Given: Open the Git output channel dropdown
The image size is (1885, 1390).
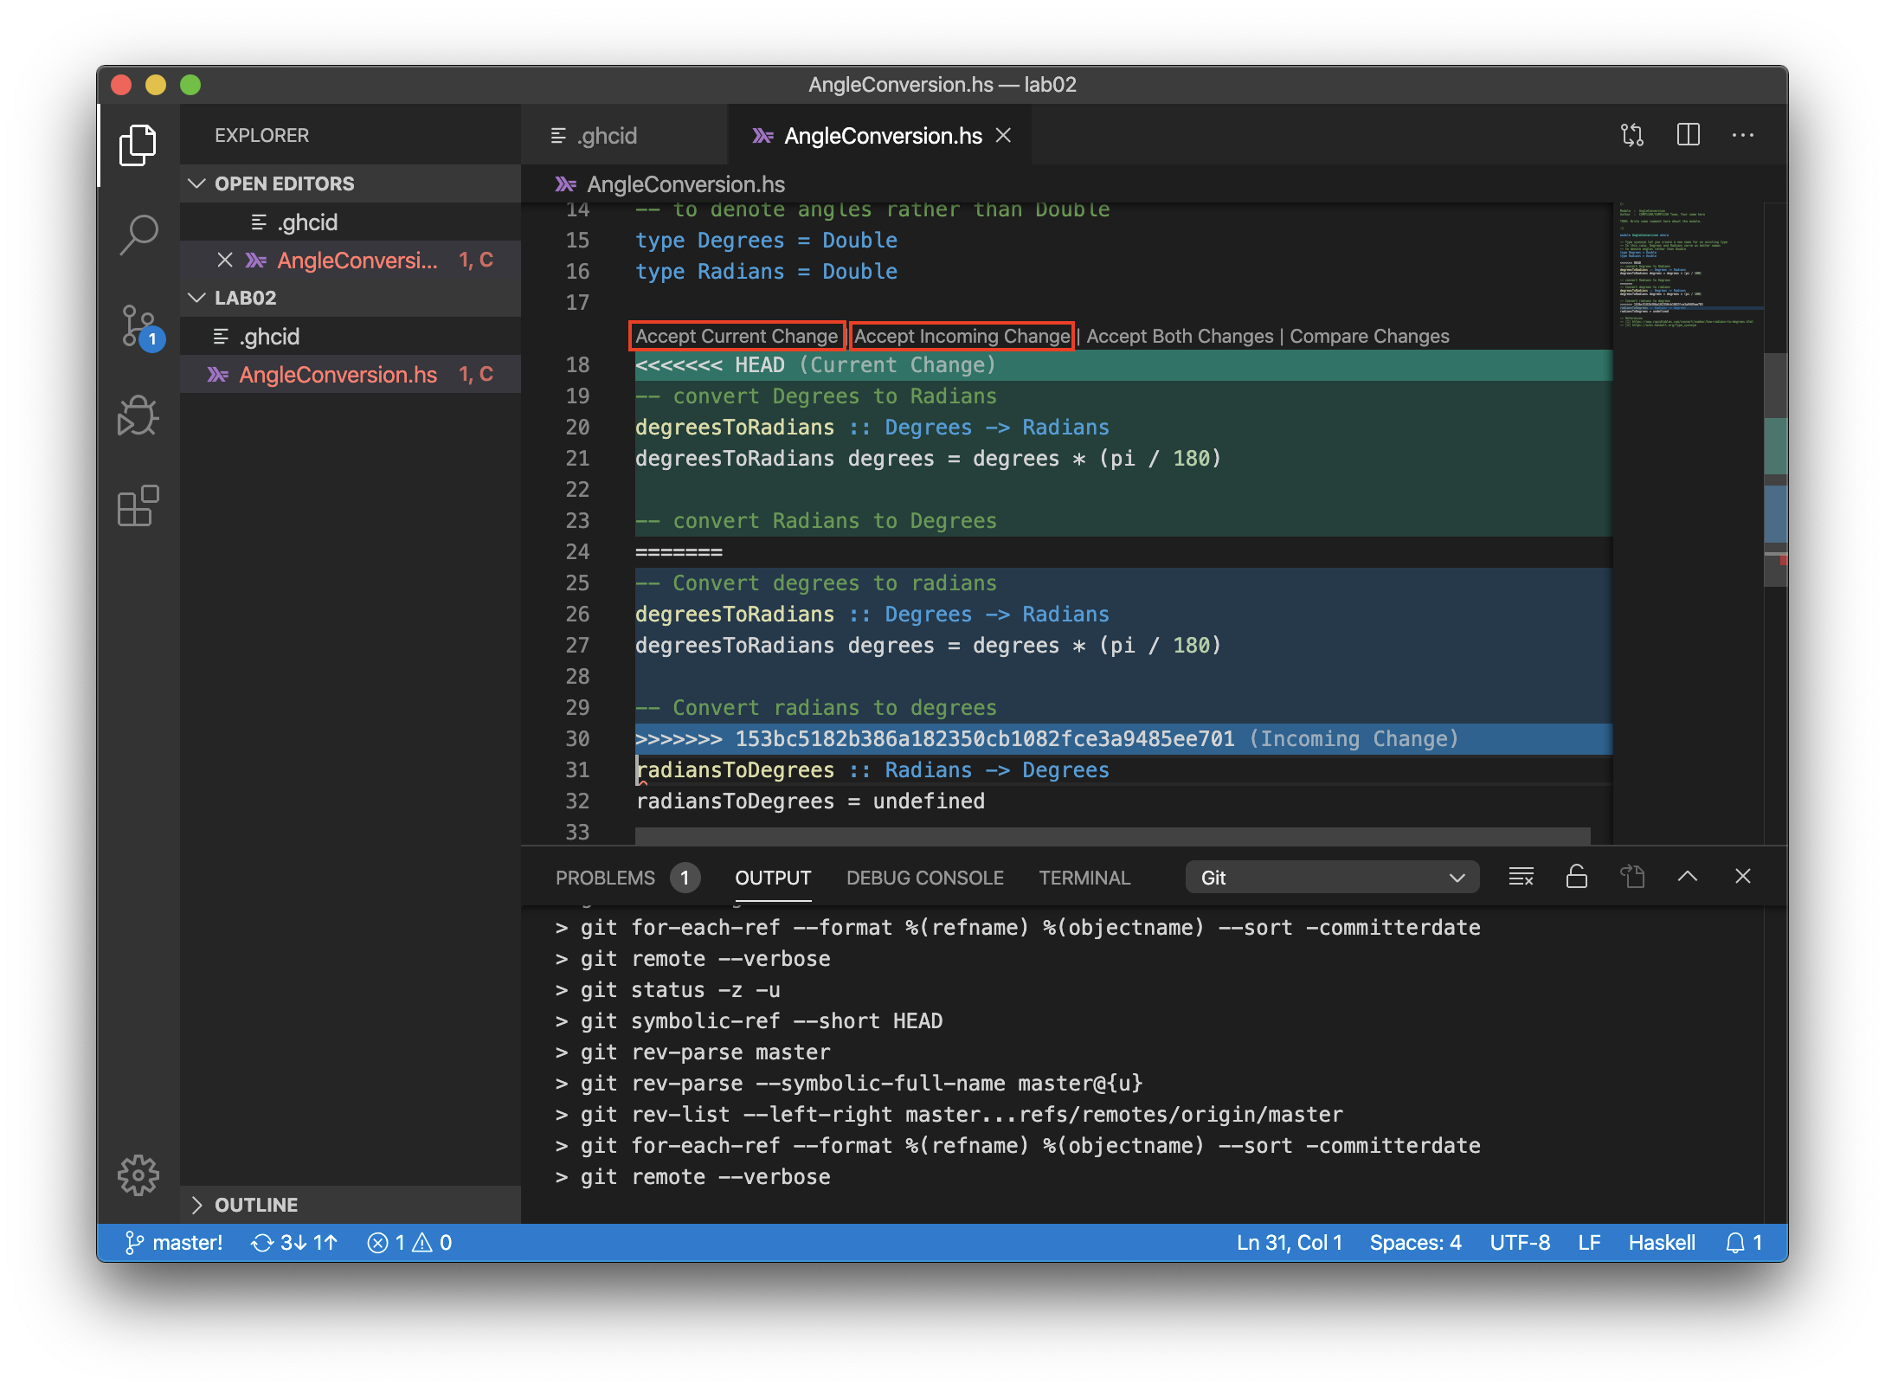Looking at the screenshot, I should (x=1331, y=878).
